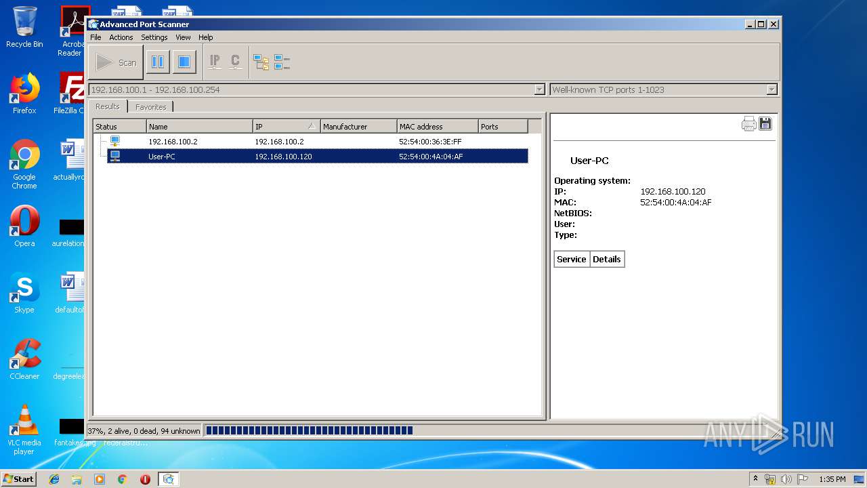Click the computer icon for 192.168.100.2 row
This screenshot has height=488, width=867.
point(115,141)
